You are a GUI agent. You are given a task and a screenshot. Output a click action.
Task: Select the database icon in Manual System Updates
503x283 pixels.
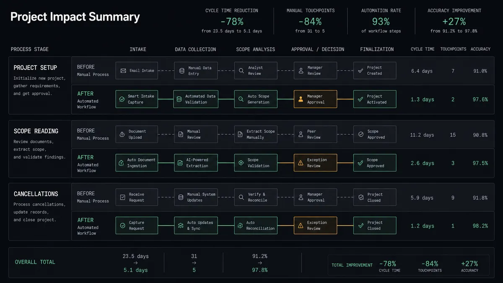point(181,197)
